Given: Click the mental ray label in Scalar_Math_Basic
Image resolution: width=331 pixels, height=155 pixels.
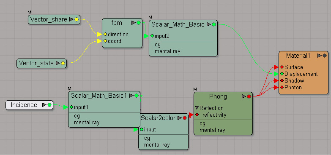Looking at the screenshot, I should [x=167, y=51].
